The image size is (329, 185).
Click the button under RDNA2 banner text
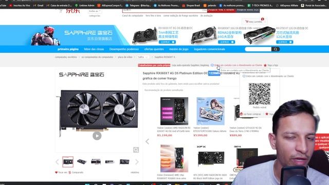(x=226, y=42)
